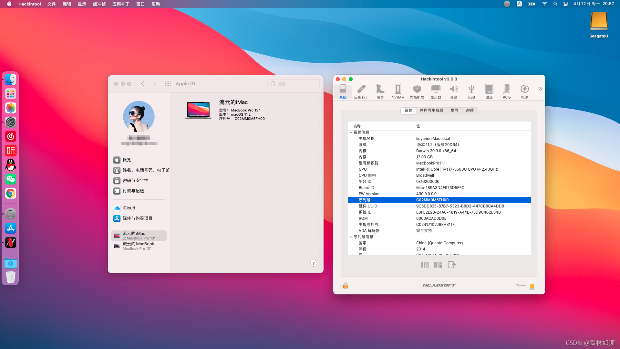Open the 应用补丁 menu in menu bar

pos(121,4)
